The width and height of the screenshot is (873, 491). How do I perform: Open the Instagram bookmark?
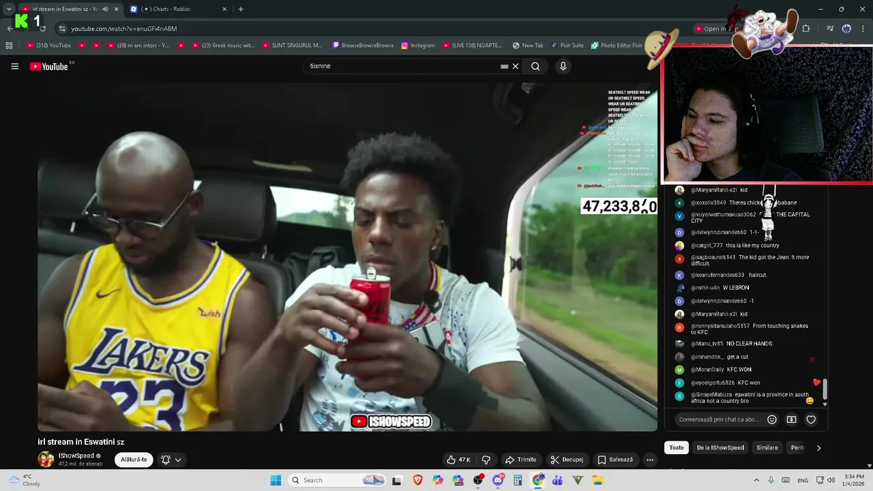(x=418, y=46)
